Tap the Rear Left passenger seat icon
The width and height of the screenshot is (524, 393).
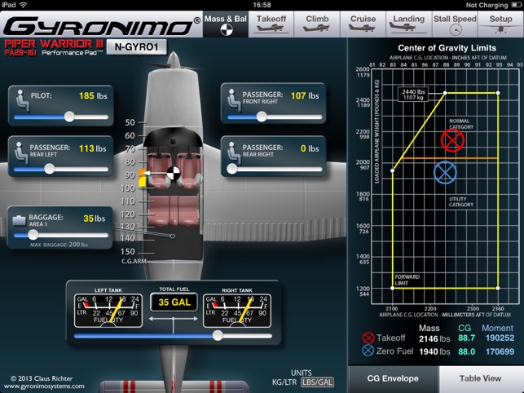[x=20, y=152]
